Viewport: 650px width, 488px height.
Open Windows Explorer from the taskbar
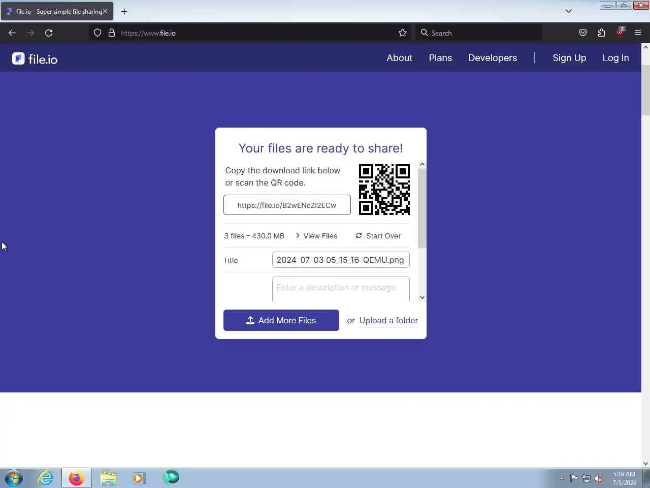click(108, 478)
